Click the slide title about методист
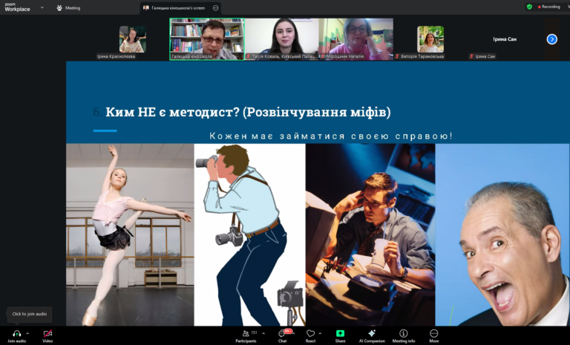This screenshot has width=570, height=345. [249, 112]
